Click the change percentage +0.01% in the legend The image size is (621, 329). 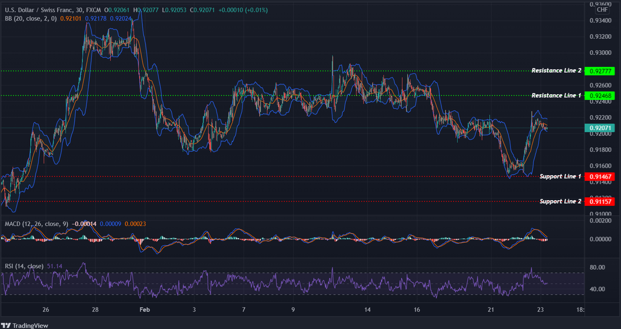(256, 10)
